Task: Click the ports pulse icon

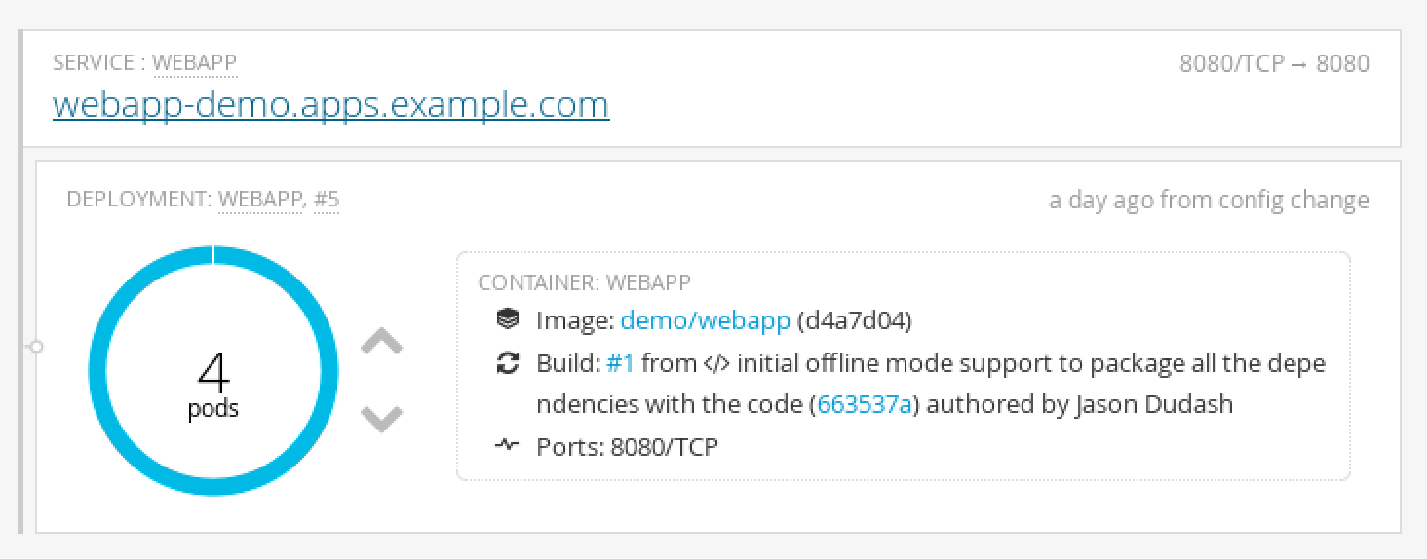Action: click(x=507, y=446)
